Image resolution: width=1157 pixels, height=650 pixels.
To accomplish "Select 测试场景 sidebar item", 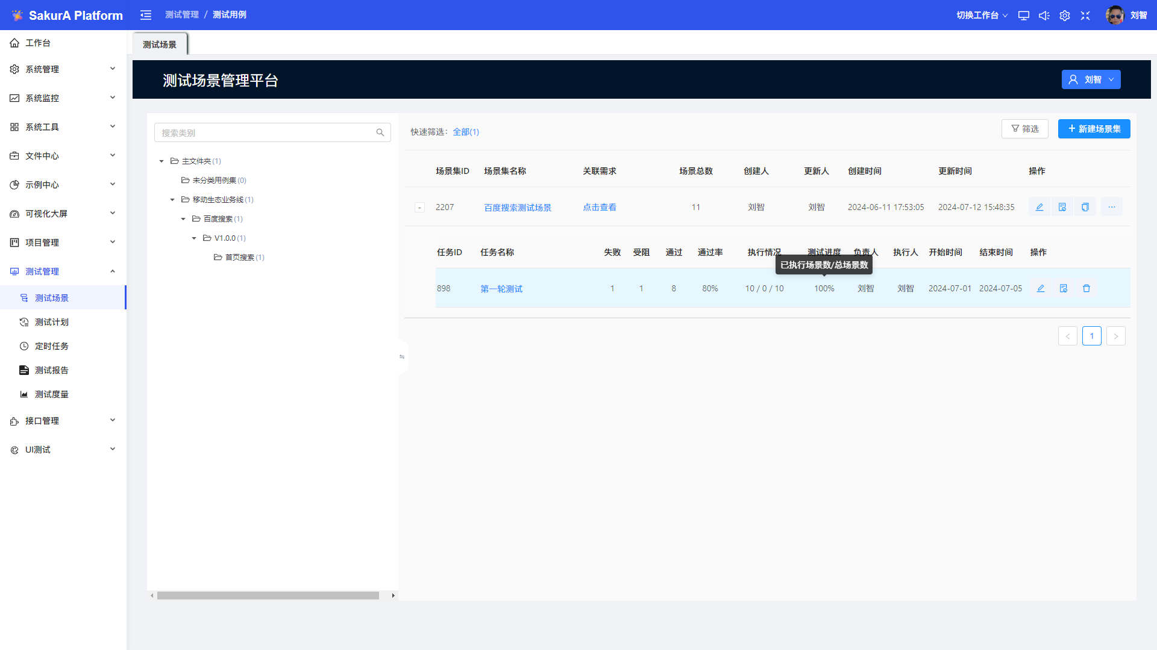I will (x=63, y=298).
